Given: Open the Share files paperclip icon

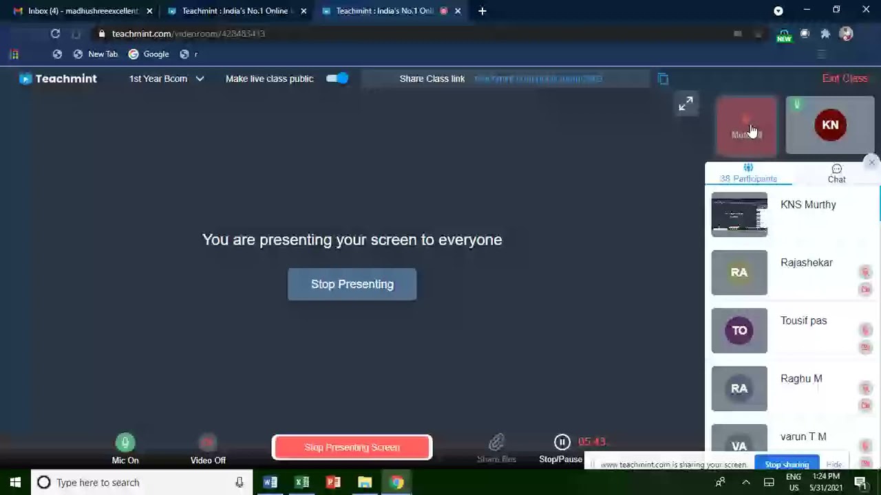Looking at the screenshot, I should [x=496, y=441].
